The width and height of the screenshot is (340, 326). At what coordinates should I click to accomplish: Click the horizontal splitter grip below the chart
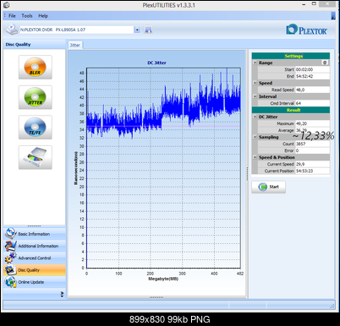click(156, 297)
